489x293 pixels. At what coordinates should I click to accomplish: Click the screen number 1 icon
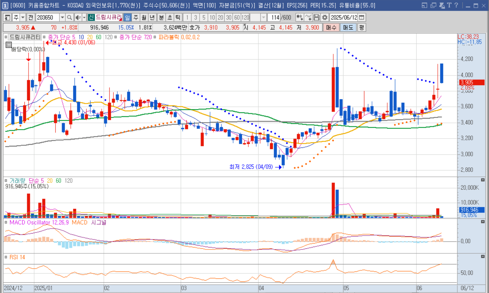pyautogui.click(x=5, y=6)
